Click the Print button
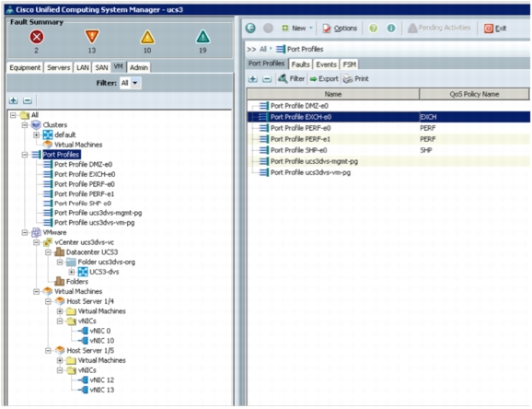This screenshot has width=532, height=409. click(356, 79)
